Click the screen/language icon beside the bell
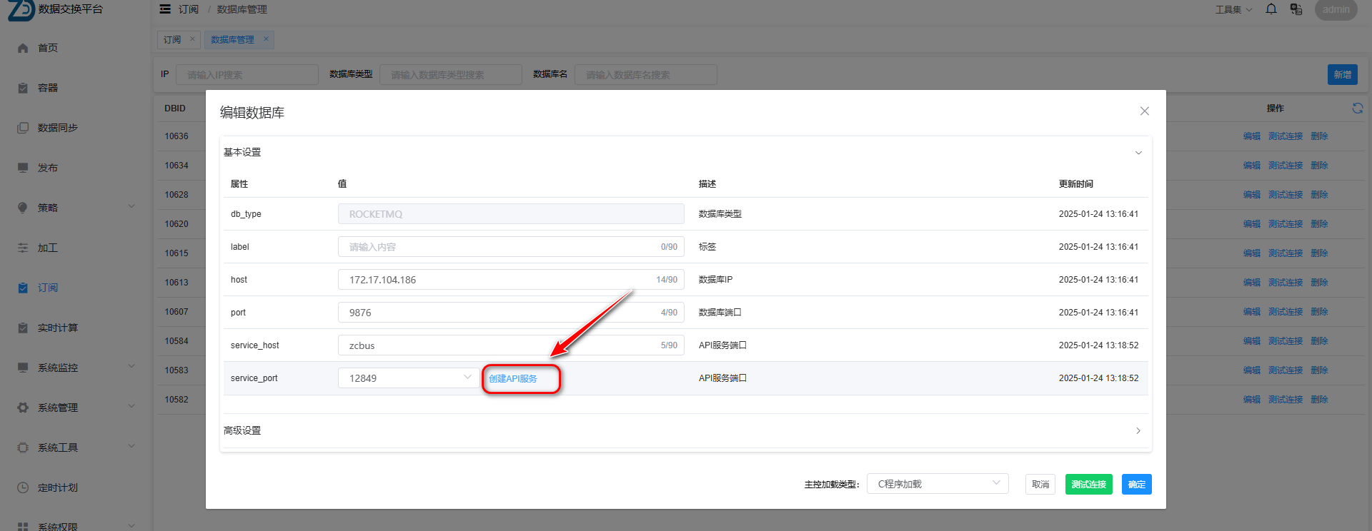The height and width of the screenshot is (531, 1372). 1296,9
